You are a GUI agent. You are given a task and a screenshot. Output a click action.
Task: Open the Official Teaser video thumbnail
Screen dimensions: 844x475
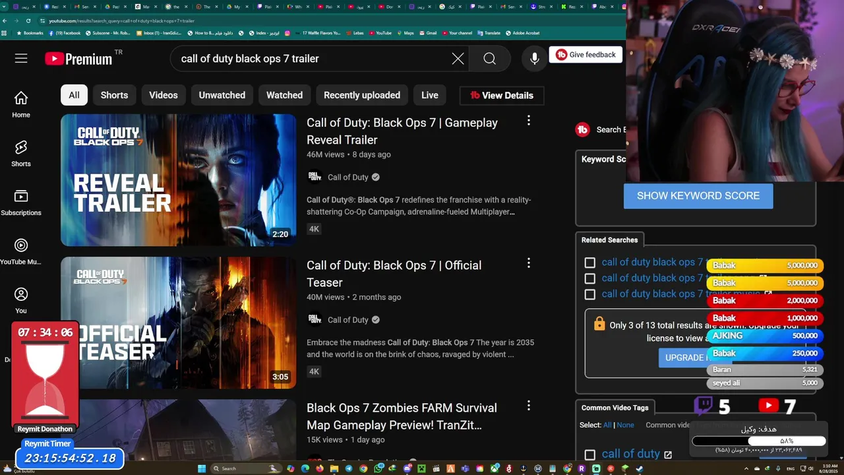[179, 323]
